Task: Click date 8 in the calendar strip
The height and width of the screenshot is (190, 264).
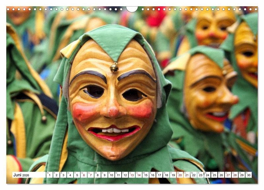Action: click(x=98, y=175)
